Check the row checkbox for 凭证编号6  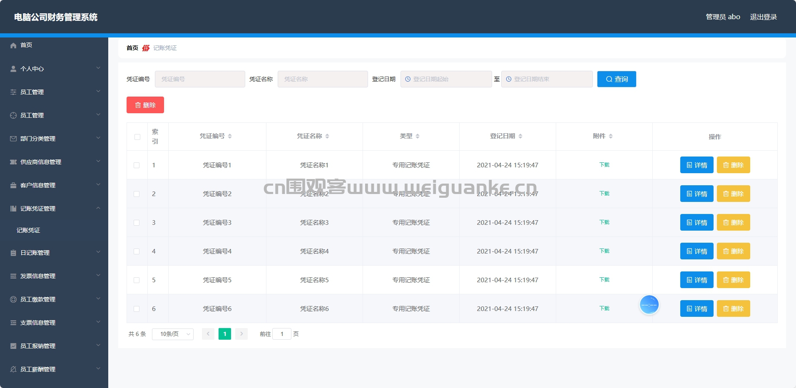[x=137, y=309]
